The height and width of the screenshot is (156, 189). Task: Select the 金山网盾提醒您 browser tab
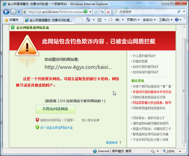[49, 20]
